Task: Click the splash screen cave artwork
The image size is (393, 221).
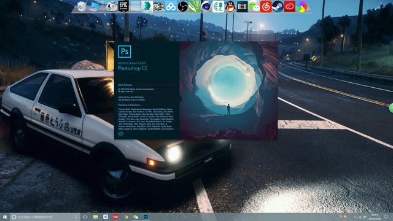Action: (228, 90)
